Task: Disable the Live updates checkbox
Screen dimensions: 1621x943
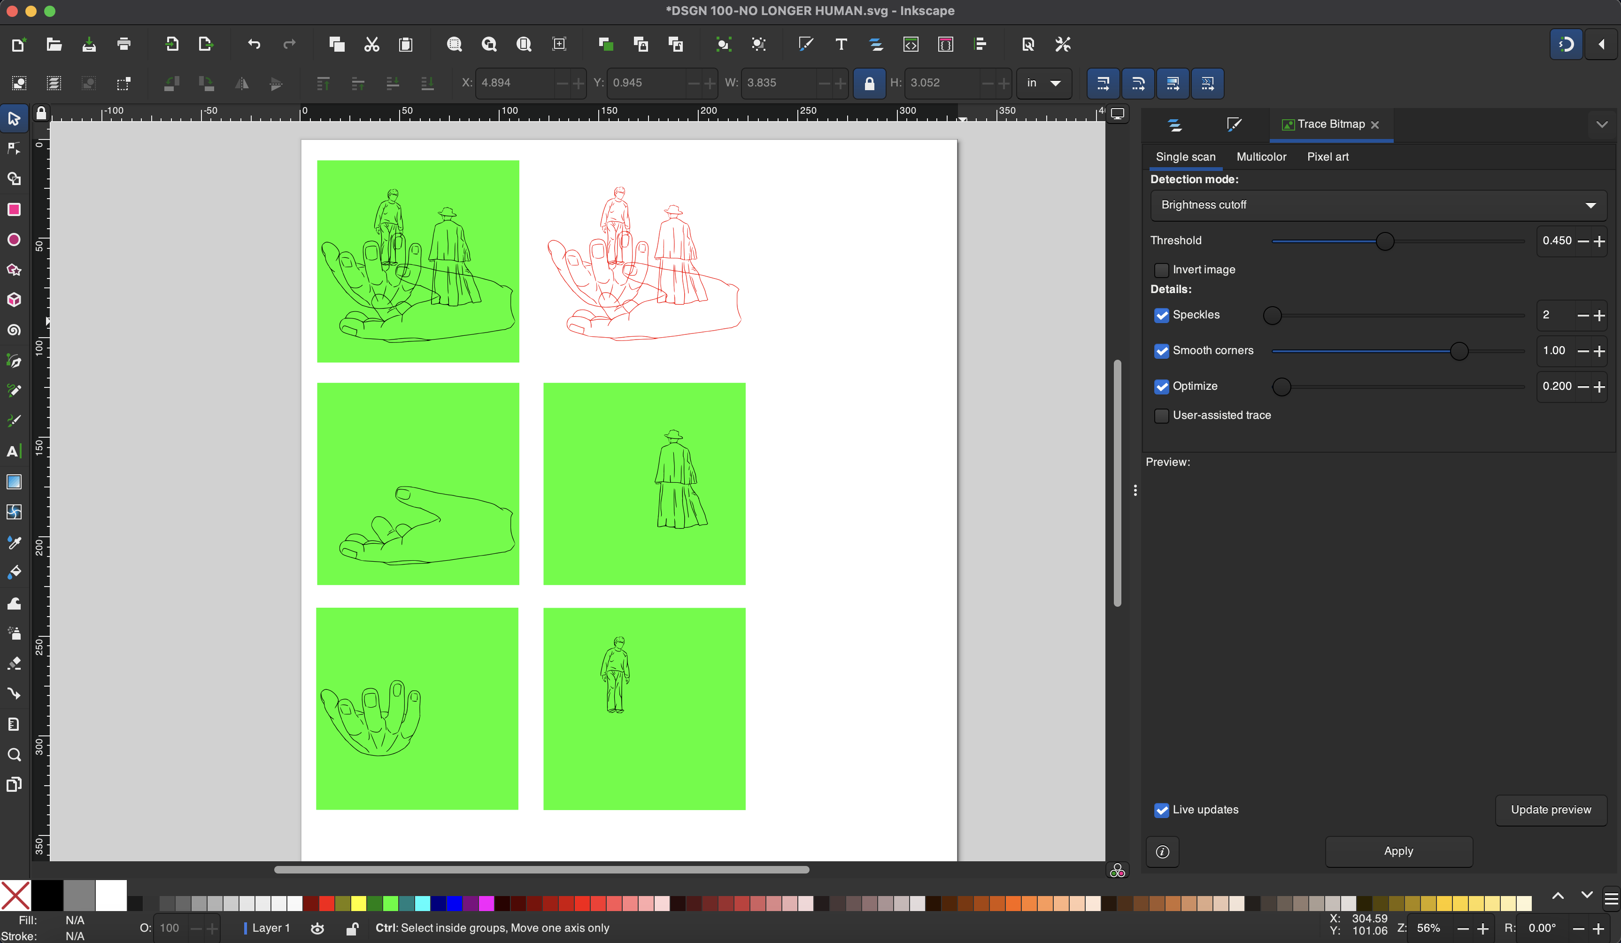Action: click(1161, 810)
